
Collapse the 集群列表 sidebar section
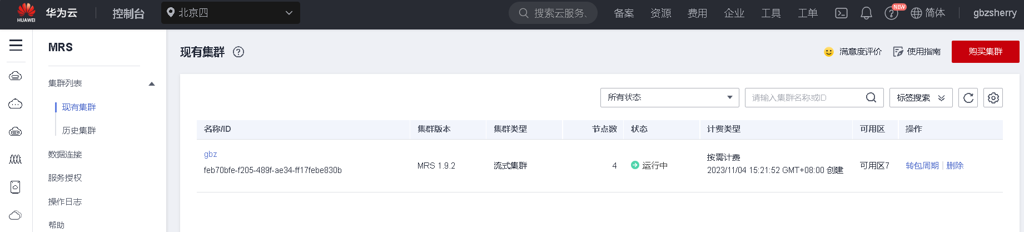point(152,83)
